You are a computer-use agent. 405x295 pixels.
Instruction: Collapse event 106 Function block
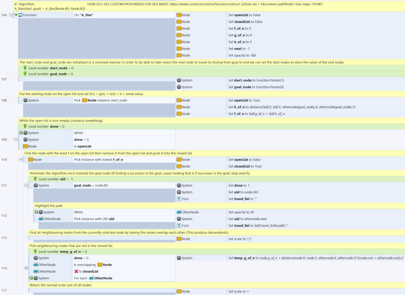pyautogui.click(x=11, y=15)
